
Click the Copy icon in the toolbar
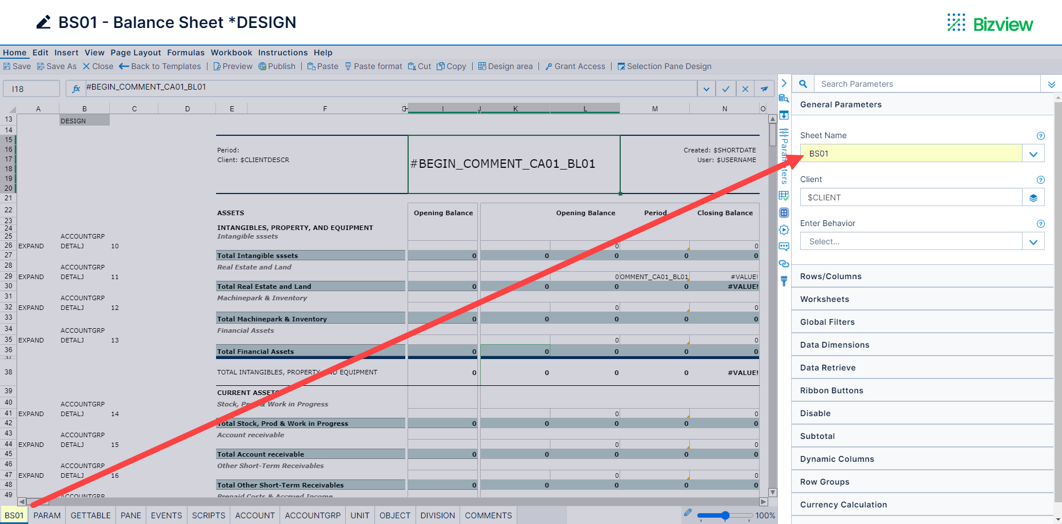click(x=442, y=66)
